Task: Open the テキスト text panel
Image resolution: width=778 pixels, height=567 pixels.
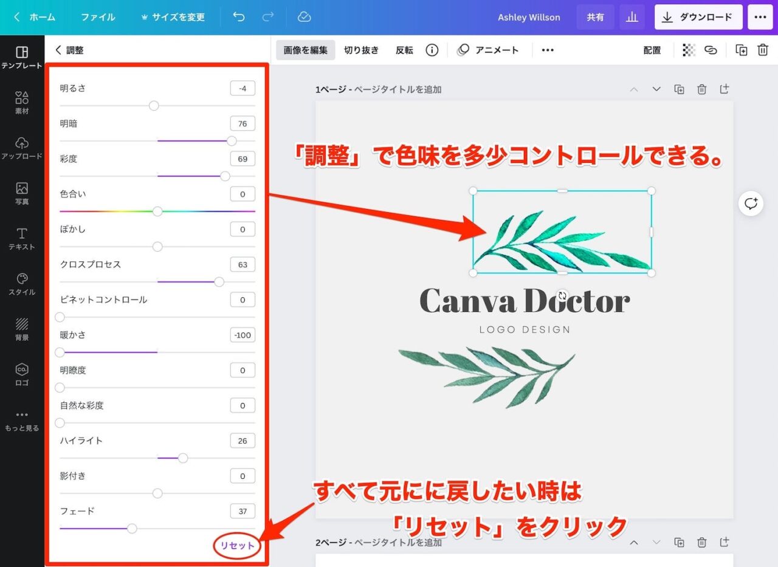Action: click(22, 239)
